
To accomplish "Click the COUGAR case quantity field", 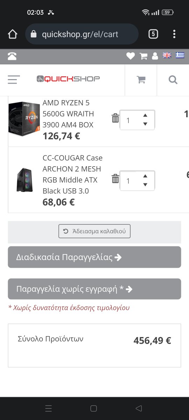I will click(137, 181).
